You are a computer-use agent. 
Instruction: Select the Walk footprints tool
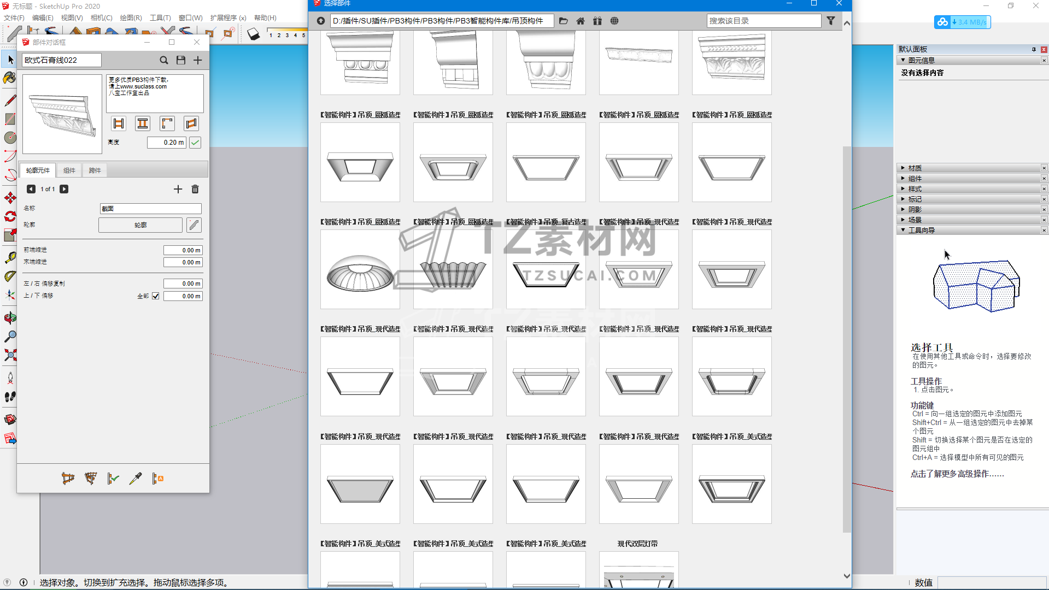[10, 397]
